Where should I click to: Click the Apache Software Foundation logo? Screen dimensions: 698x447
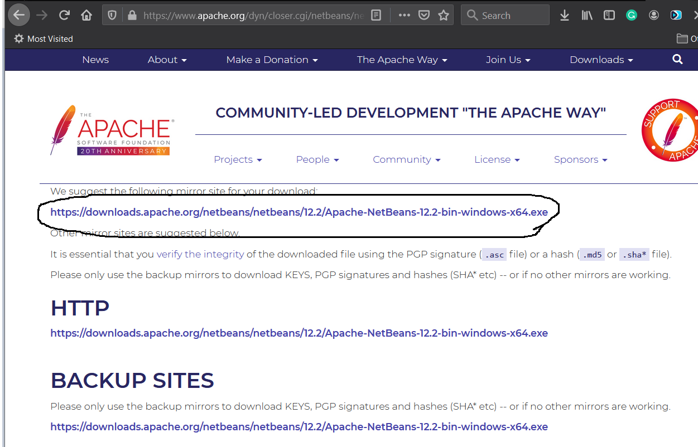(112, 130)
